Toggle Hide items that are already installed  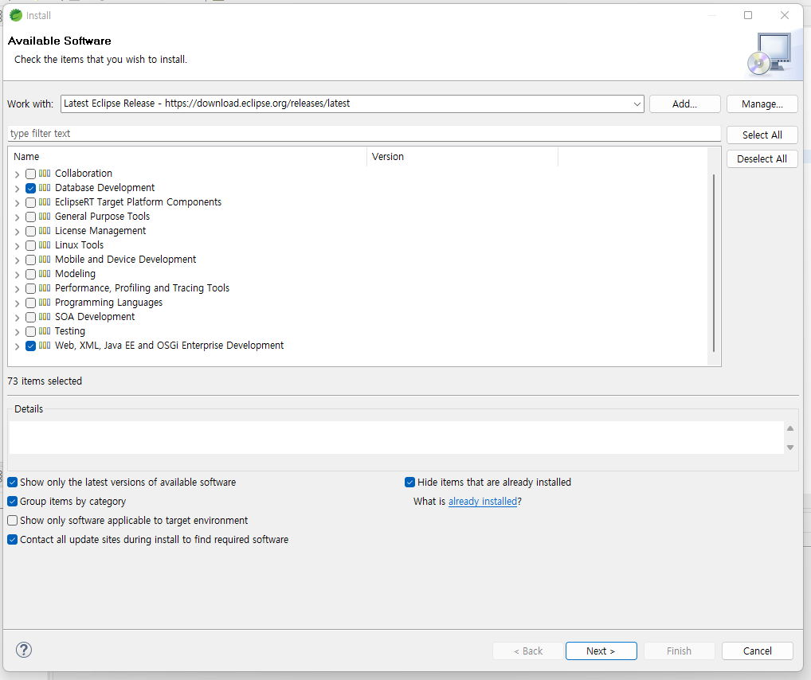click(x=409, y=483)
